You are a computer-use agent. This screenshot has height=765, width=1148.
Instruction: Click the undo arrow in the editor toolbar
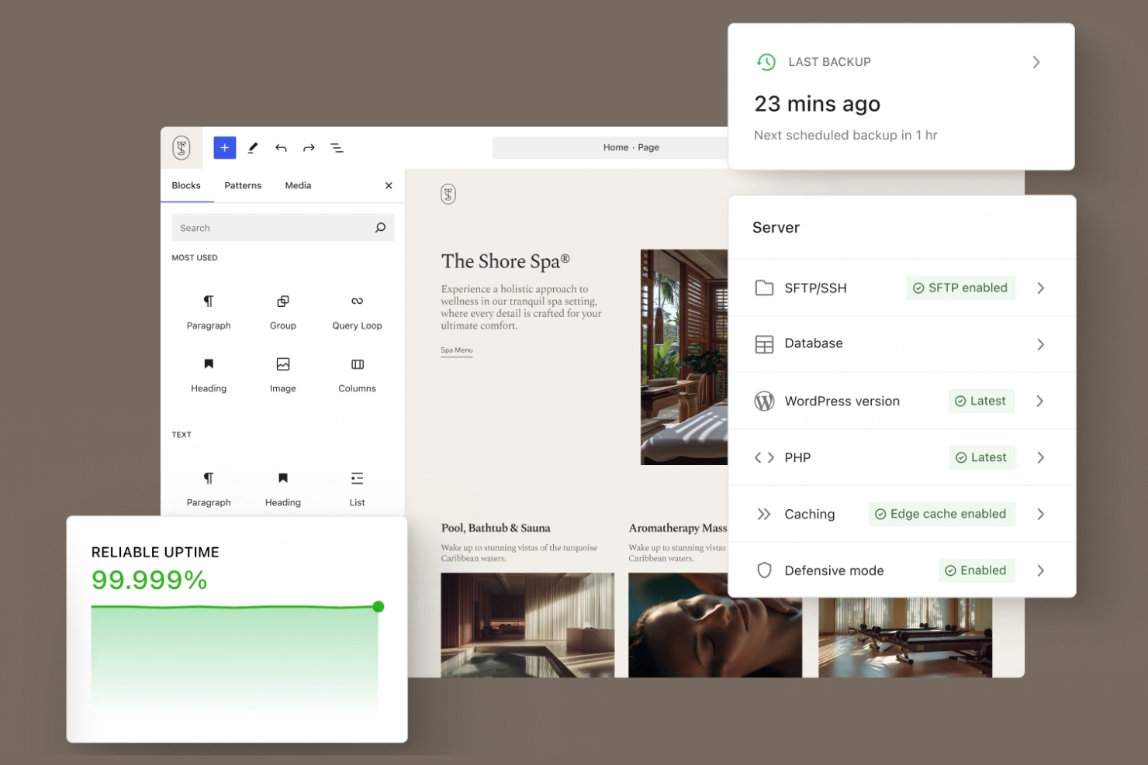[281, 147]
